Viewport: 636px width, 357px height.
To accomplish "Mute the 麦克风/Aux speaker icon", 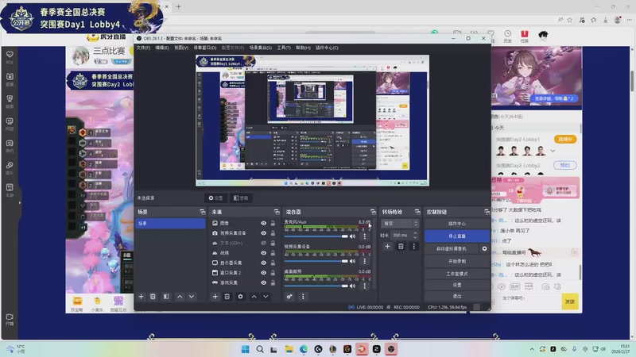I will tap(353, 236).
